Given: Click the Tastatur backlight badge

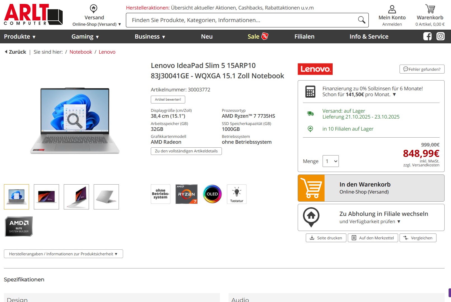Looking at the screenshot, I should [x=237, y=194].
